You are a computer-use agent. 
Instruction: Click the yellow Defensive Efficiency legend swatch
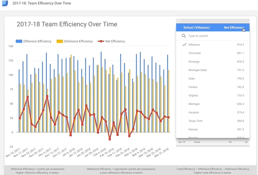click(60, 41)
